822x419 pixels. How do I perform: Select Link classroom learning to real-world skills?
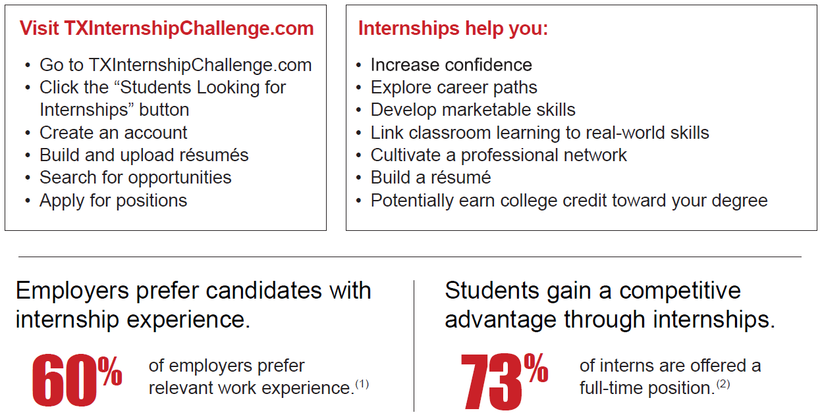click(540, 133)
